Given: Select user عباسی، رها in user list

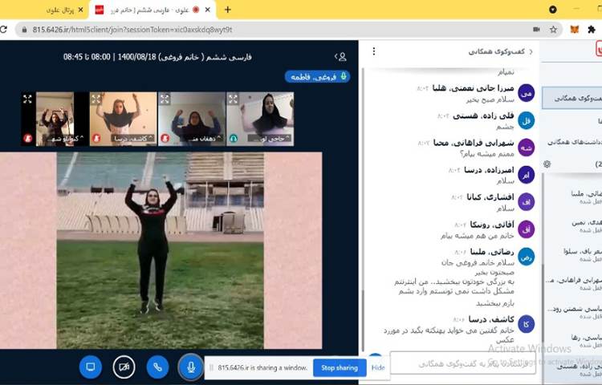Looking at the screenshot, I should (x=573, y=341).
